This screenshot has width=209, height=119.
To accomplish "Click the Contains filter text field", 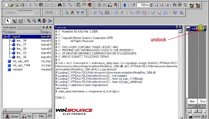I will [25, 12].
